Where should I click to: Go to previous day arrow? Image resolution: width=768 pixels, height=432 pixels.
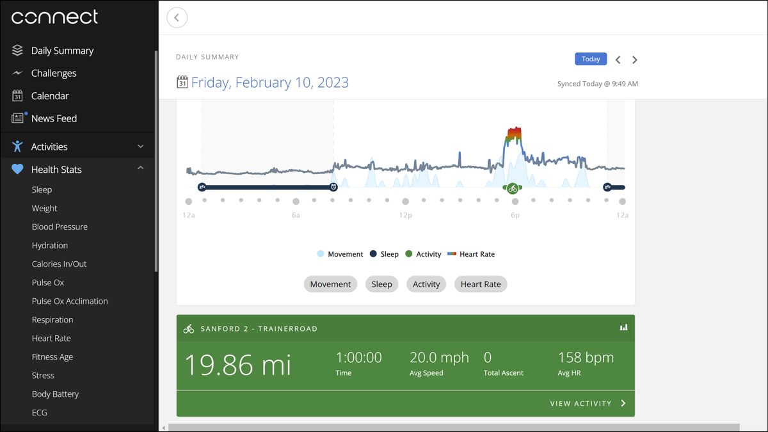[x=618, y=60]
